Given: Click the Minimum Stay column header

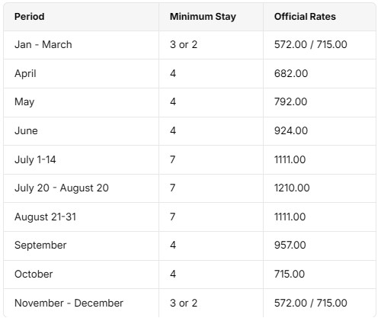Looking at the screenshot, I should pyautogui.click(x=203, y=17).
